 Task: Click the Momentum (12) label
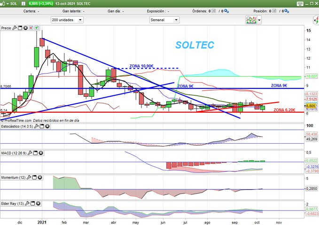(13, 178)
